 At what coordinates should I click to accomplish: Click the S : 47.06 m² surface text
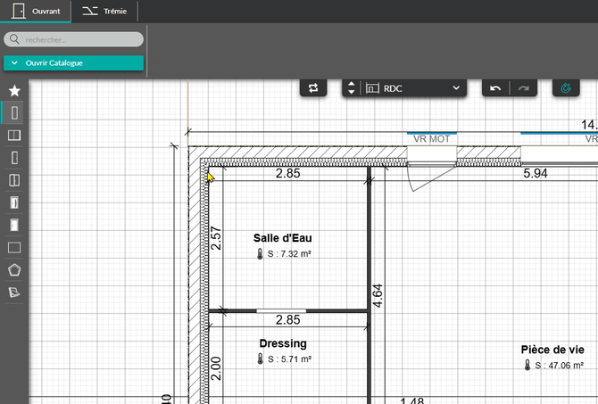[559, 366]
